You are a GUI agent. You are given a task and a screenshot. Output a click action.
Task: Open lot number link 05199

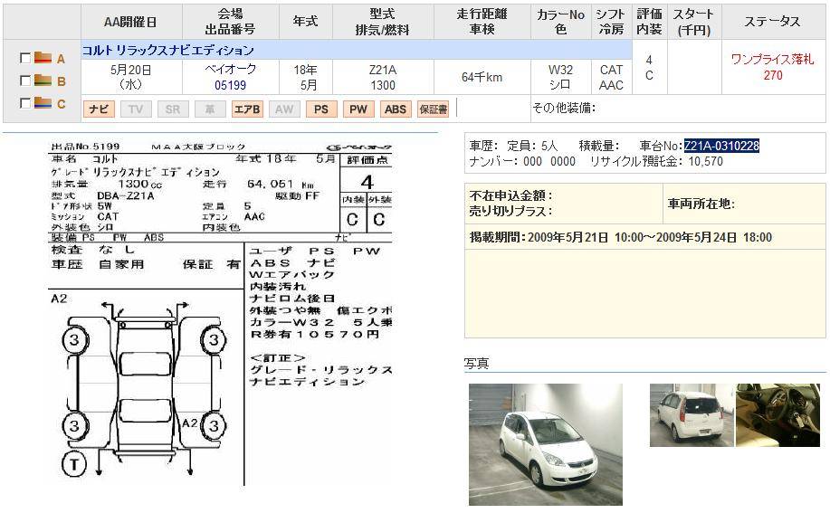pyautogui.click(x=230, y=85)
